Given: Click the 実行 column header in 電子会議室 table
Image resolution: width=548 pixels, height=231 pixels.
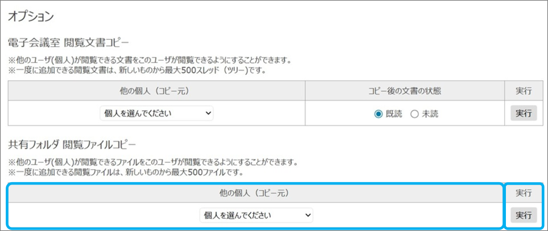Looking at the screenshot, I should click(523, 91).
